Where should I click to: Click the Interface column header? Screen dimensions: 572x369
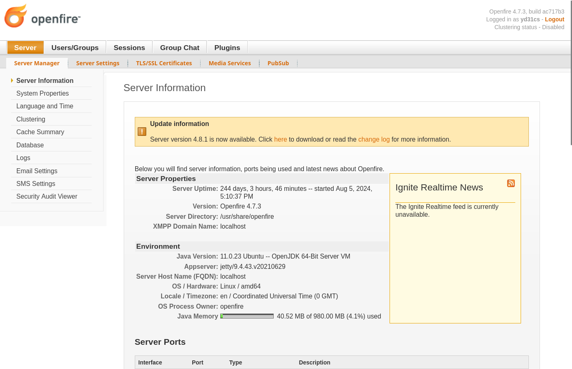[150, 362]
